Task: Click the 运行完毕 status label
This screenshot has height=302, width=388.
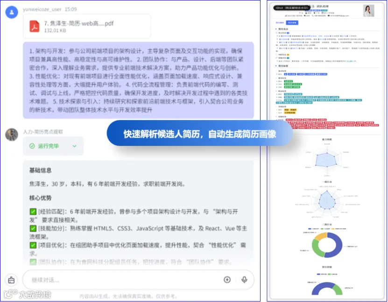Action: click(48, 146)
